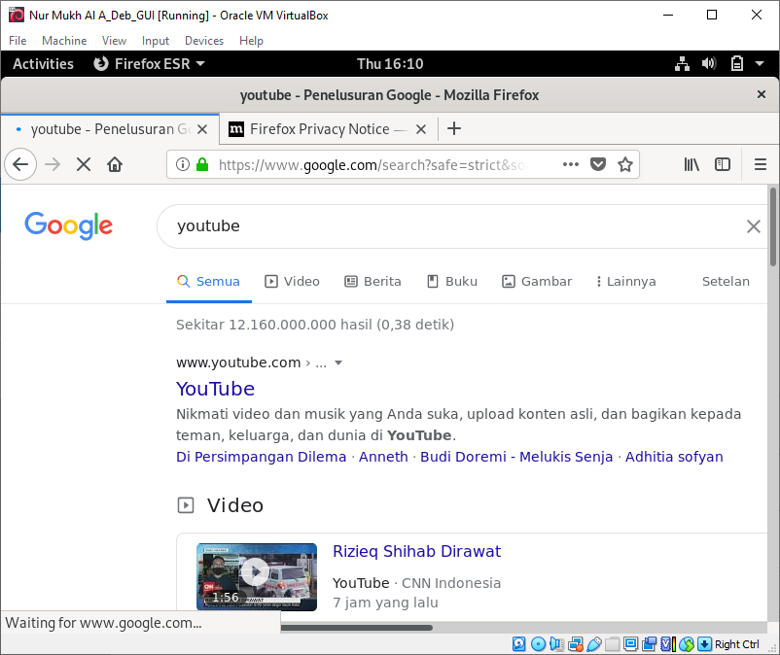Save page to Pocket

tap(598, 164)
